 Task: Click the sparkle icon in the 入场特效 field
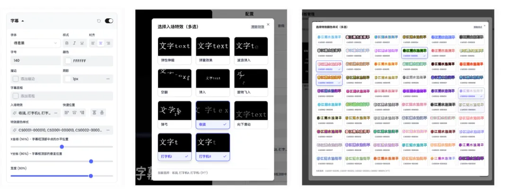pos(15,113)
